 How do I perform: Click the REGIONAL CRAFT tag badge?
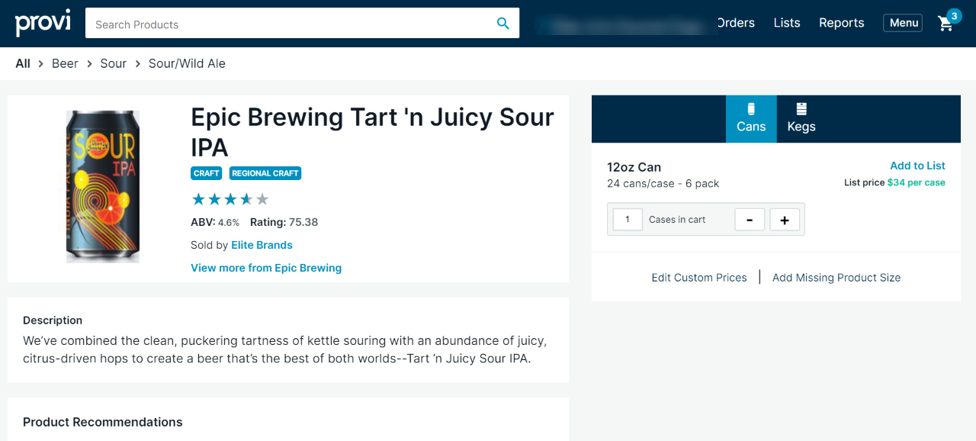[265, 173]
